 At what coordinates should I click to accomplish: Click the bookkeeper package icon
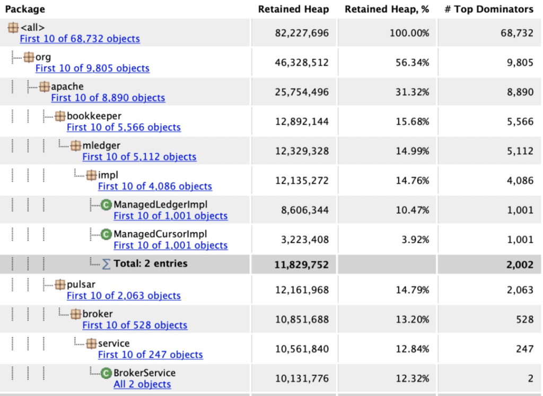pyautogui.click(x=60, y=116)
